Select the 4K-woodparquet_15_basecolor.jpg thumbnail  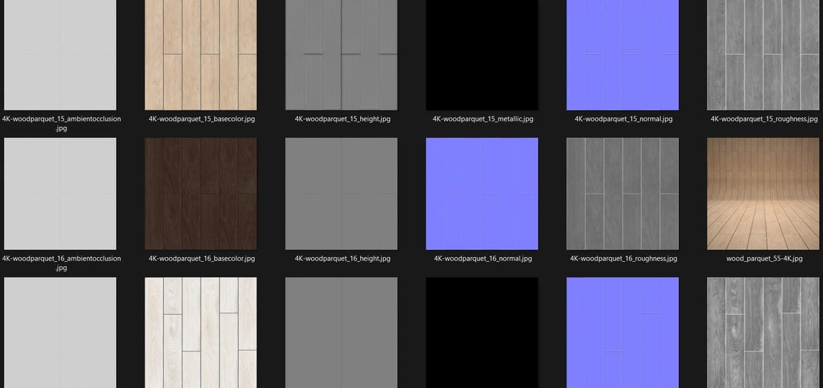click(201, 55)
